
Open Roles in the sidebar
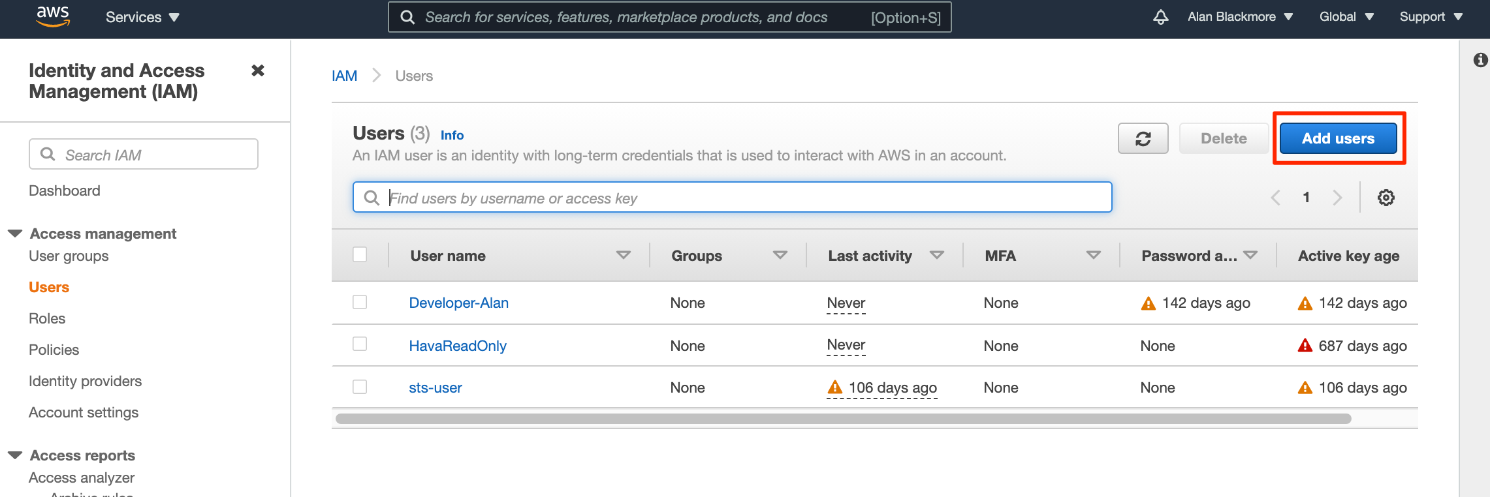point(47,319)
